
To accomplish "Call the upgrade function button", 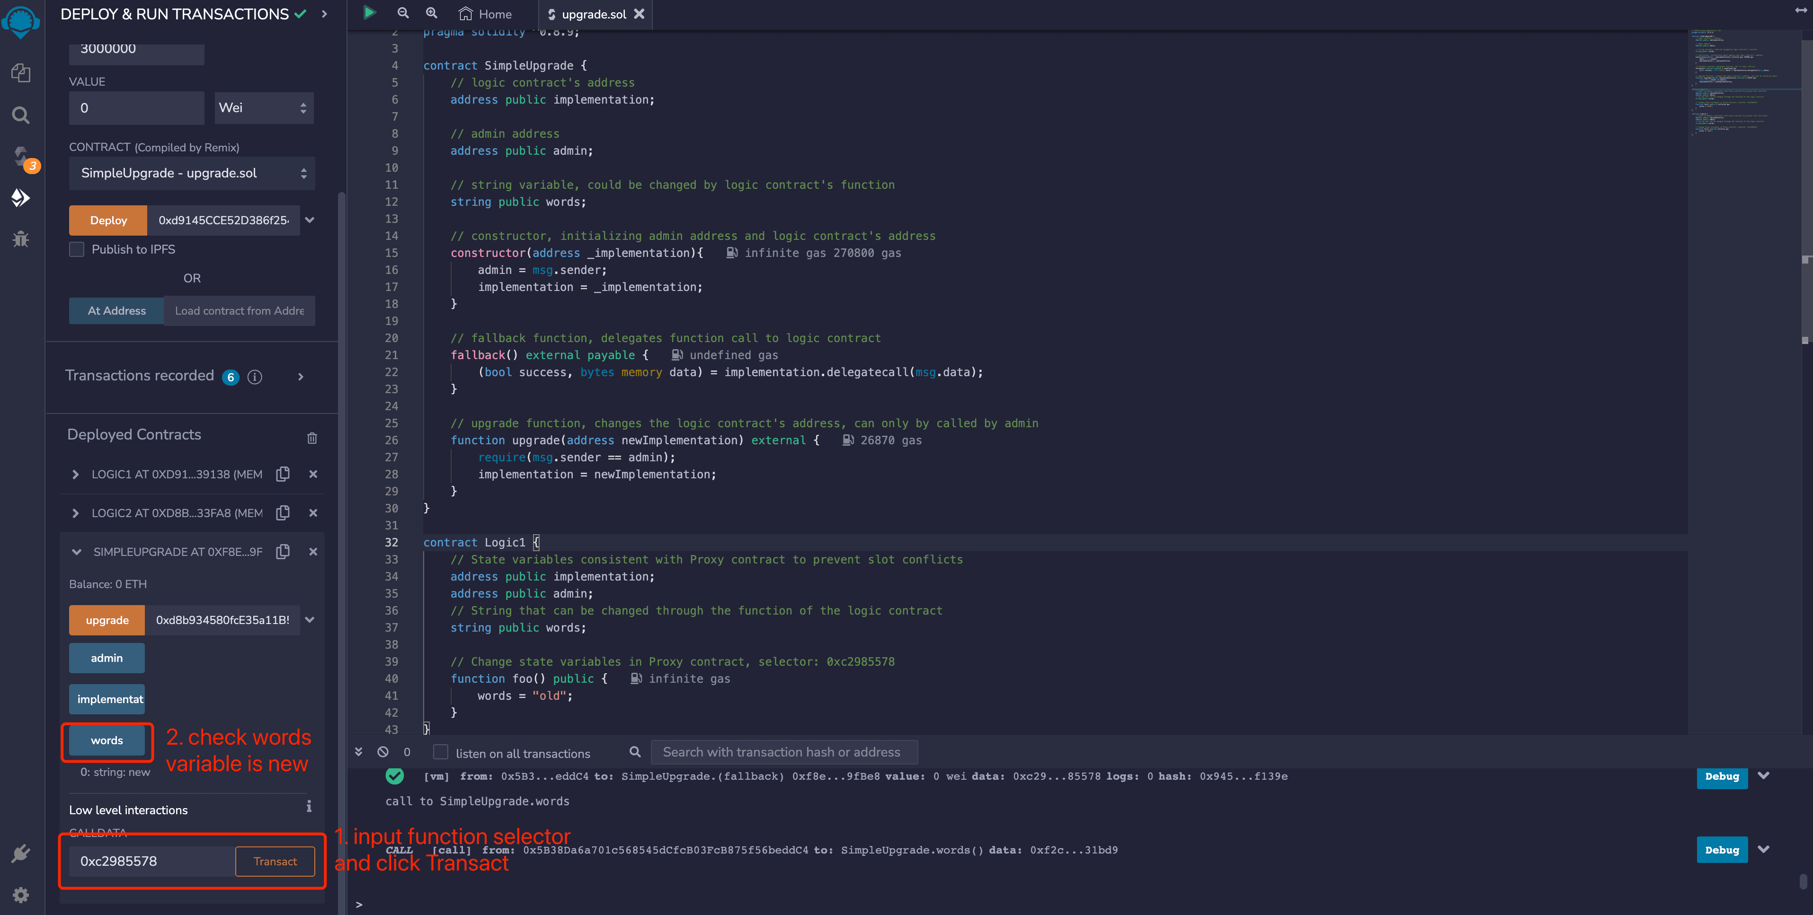I will click(x=107, y=620).
